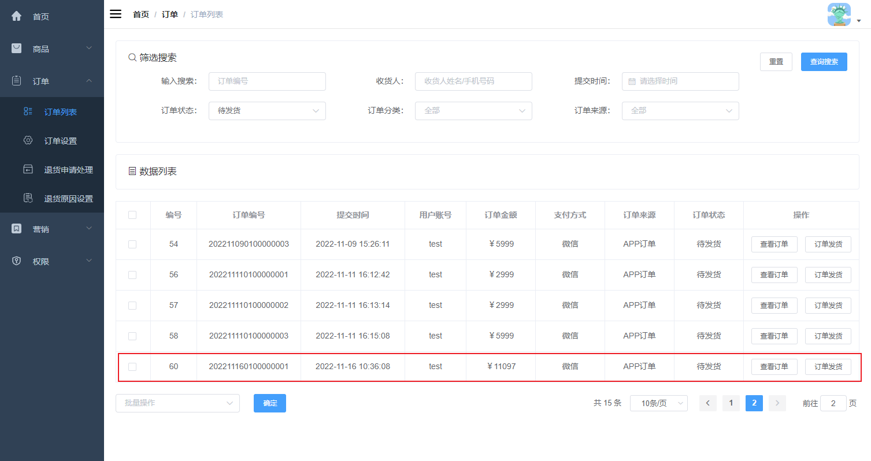Select 订单列表 in the sidebar
The image size is (871, 461).
(x=52, y=111)
